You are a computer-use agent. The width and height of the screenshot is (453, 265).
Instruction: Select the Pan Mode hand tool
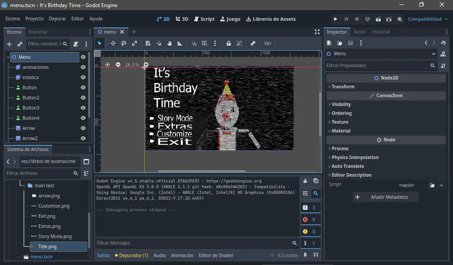169,43
